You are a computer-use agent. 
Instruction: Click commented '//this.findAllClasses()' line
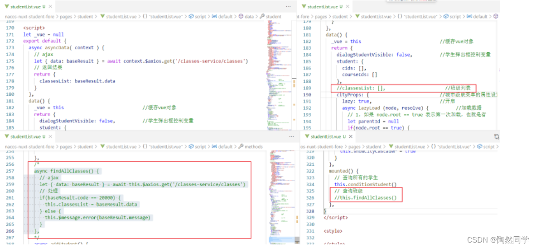tap(366, 197)
